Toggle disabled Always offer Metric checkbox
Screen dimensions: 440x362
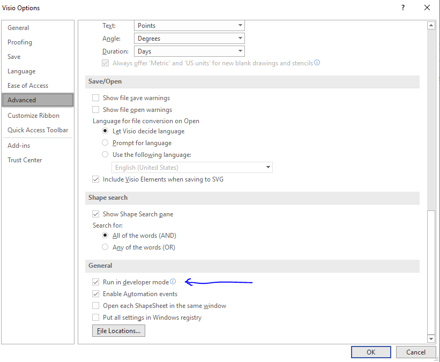point(105,63)
